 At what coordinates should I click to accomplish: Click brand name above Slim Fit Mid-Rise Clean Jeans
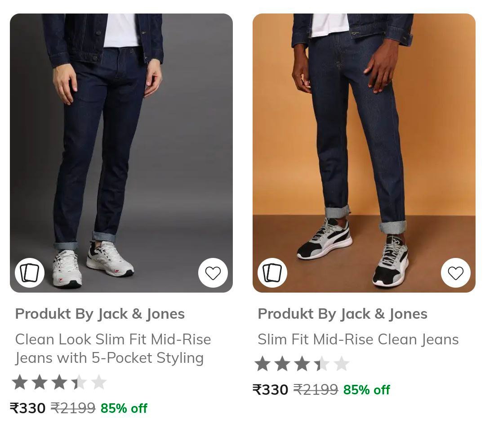click(343, 314)
